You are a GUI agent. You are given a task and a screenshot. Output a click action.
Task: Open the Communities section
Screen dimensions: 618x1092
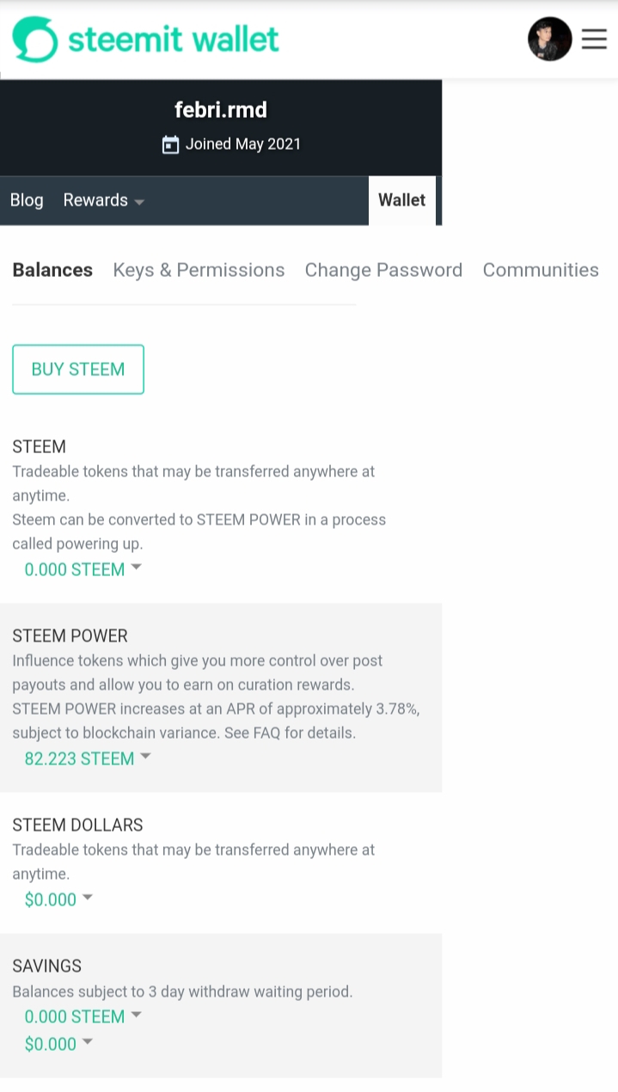click(x=541, y=270)
